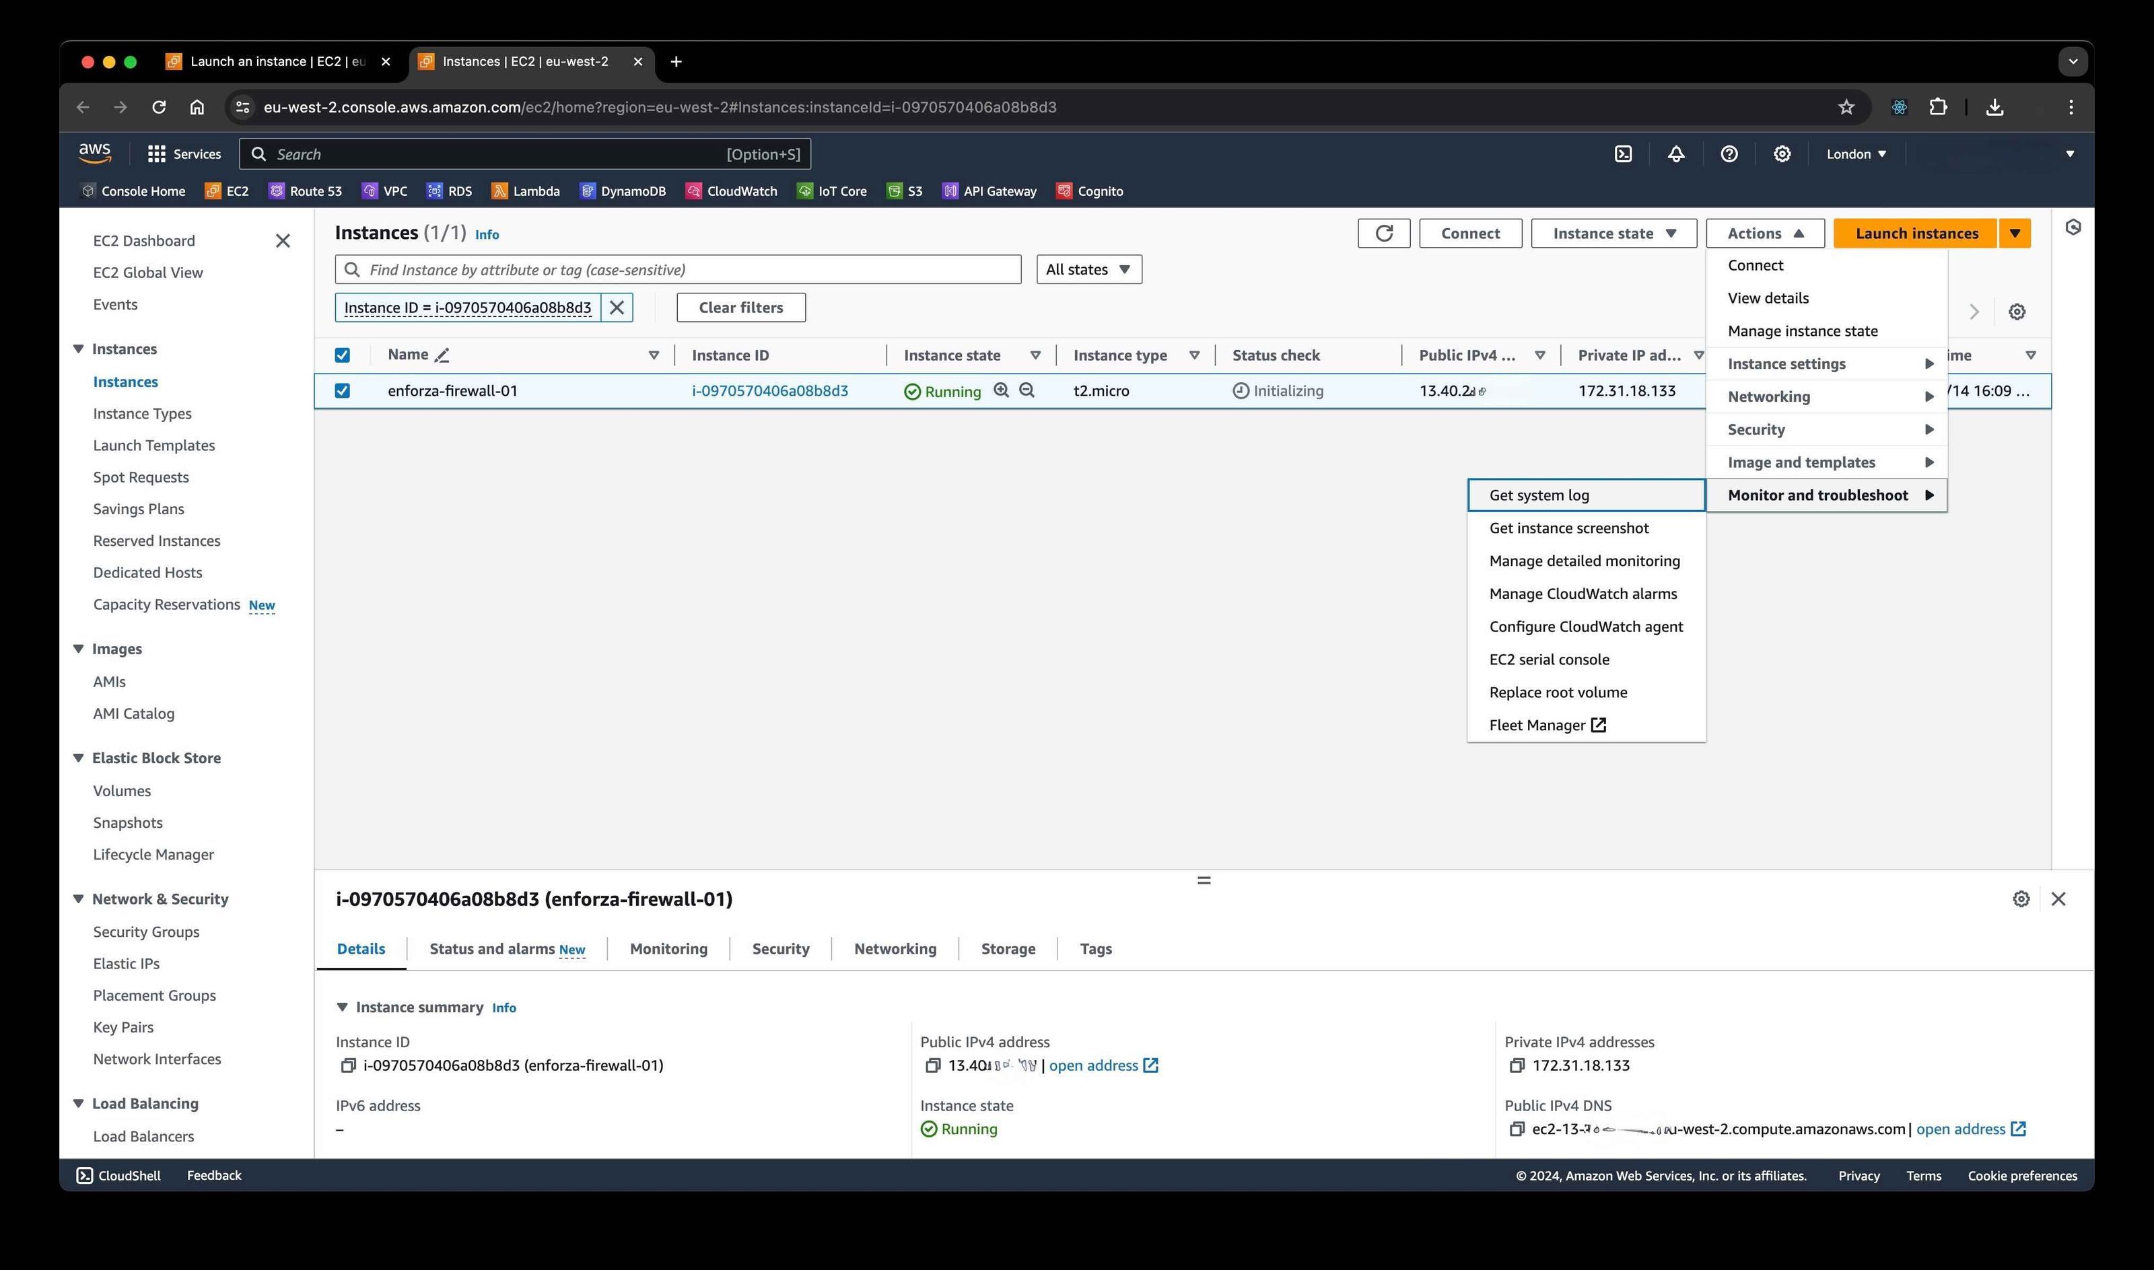Open the VPC favorites shortcut
The height and width of the screenshot is (1270, 2154).
(384, 191)
